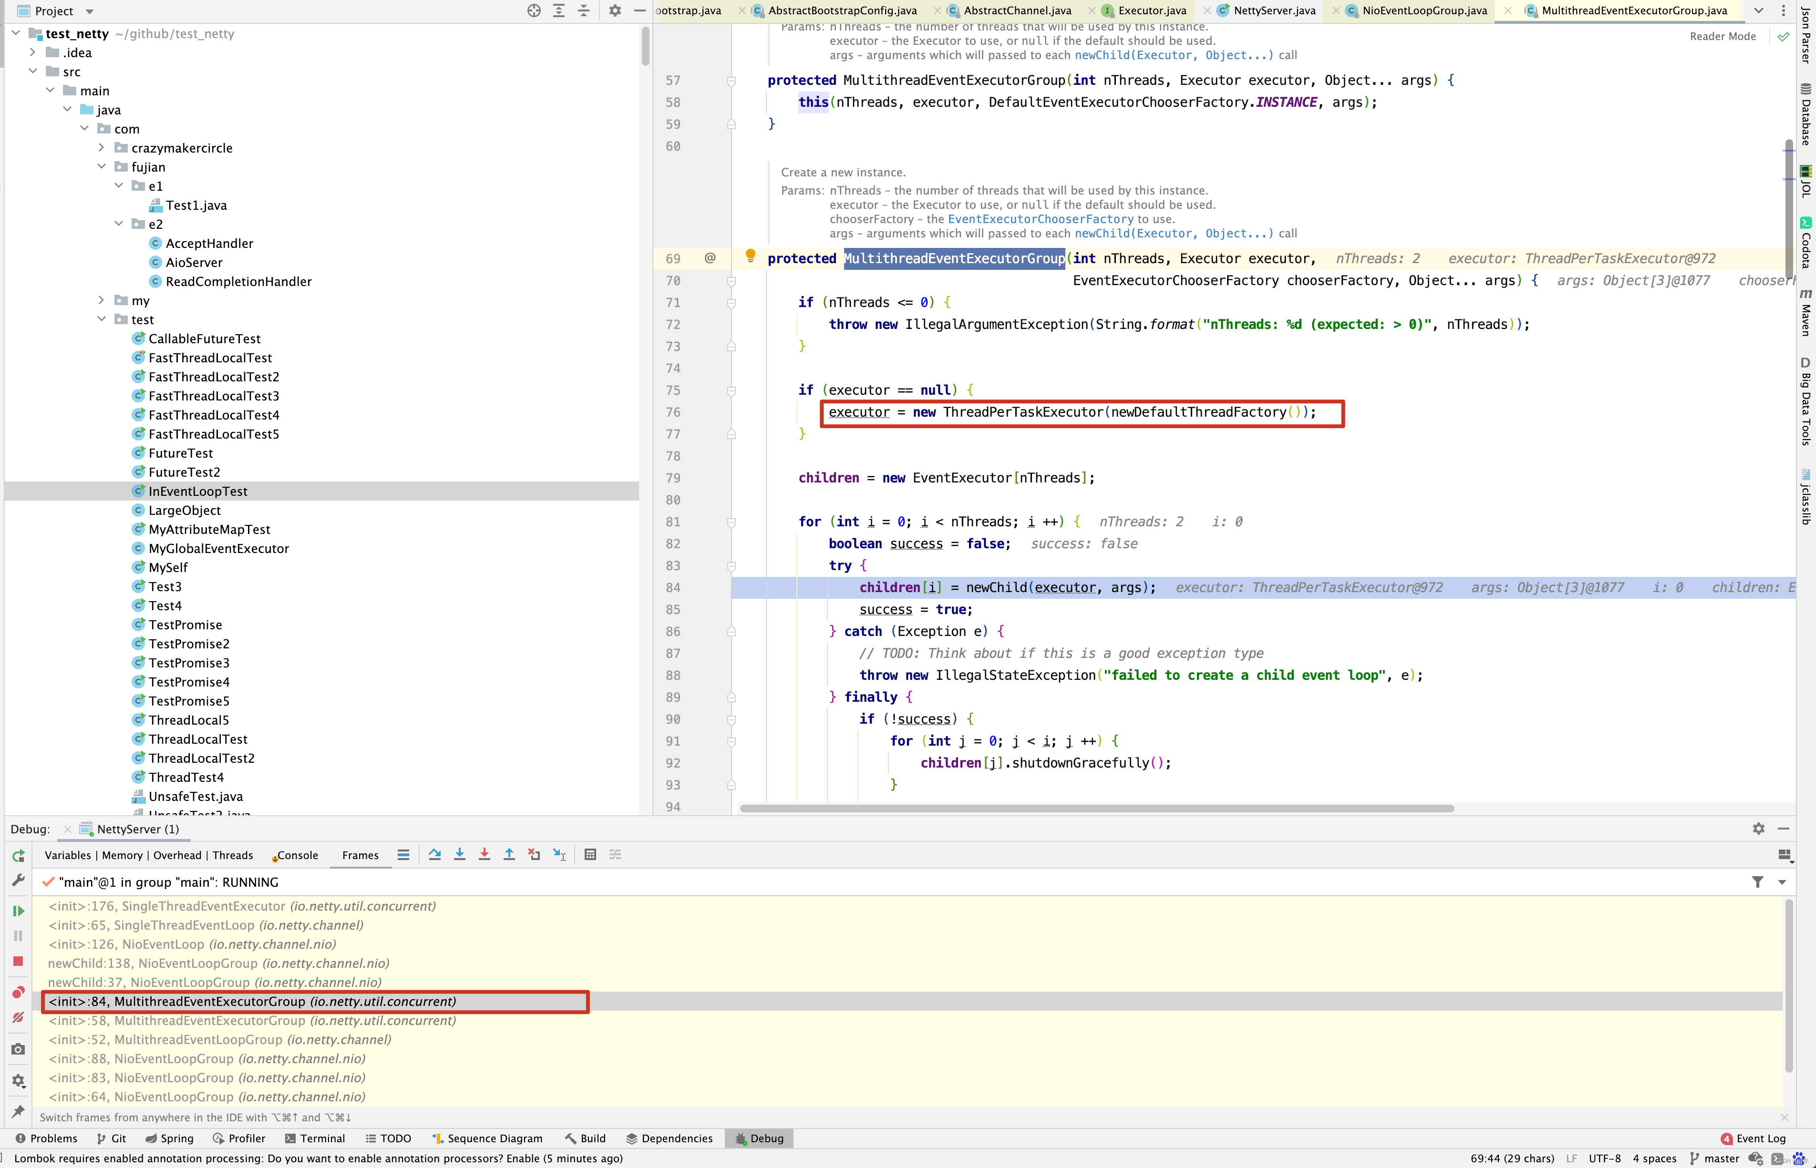Click the Variables panel label
The height and width of the screenshot is (1168, 1816).
(69, 854)
